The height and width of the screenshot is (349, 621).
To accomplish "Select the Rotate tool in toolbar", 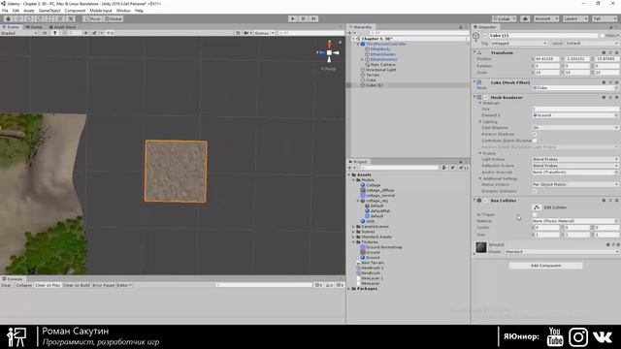I will [x=29, y=18].
